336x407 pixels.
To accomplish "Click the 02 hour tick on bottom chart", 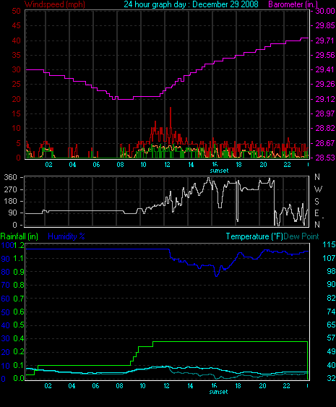I will [48, 386].
